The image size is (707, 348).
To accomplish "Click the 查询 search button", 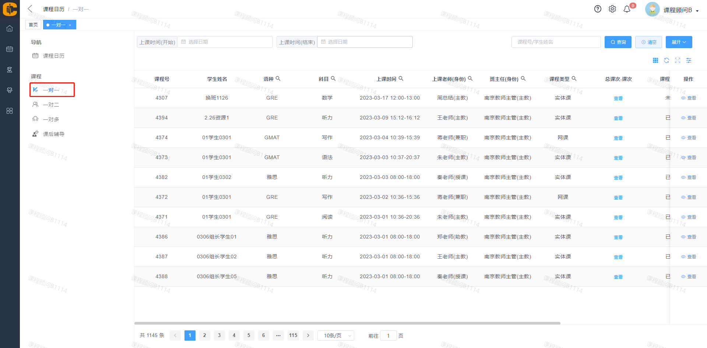I will coord(618,42).
